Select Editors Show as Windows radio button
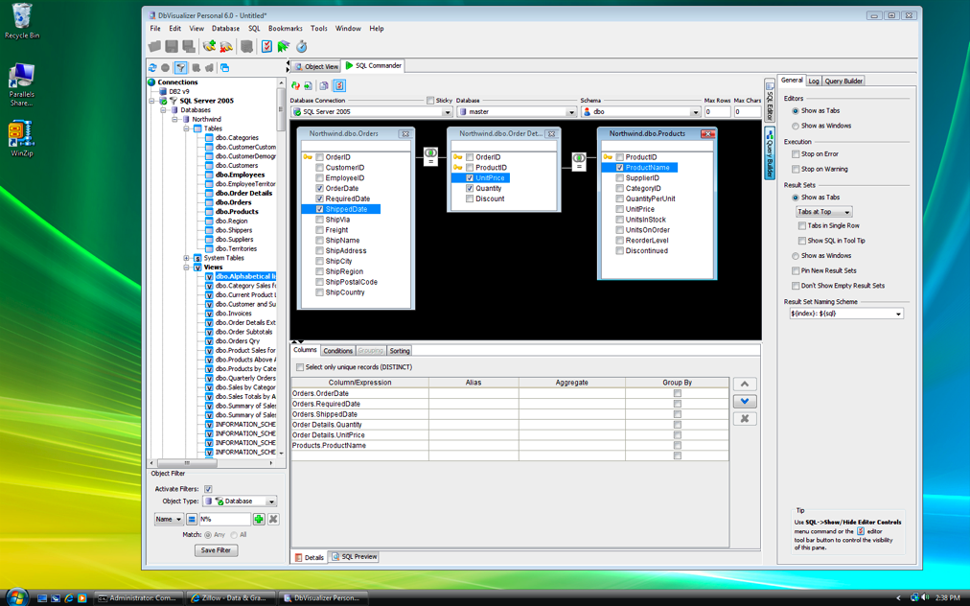The height and width of the screenshot is (606, 970). 796,126
